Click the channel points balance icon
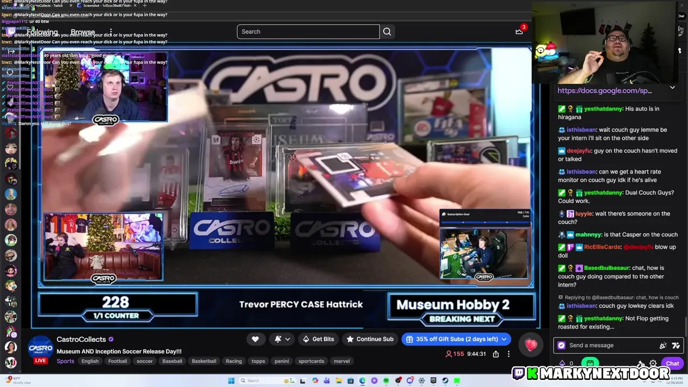 [562, 363]
